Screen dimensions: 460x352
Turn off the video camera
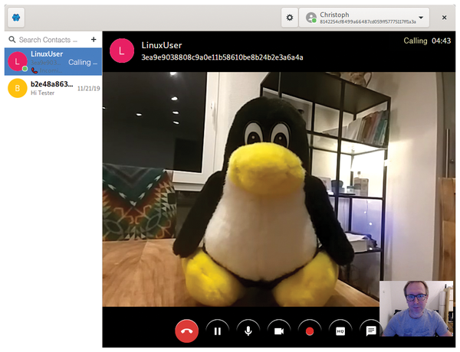click(x=279, y=331)
